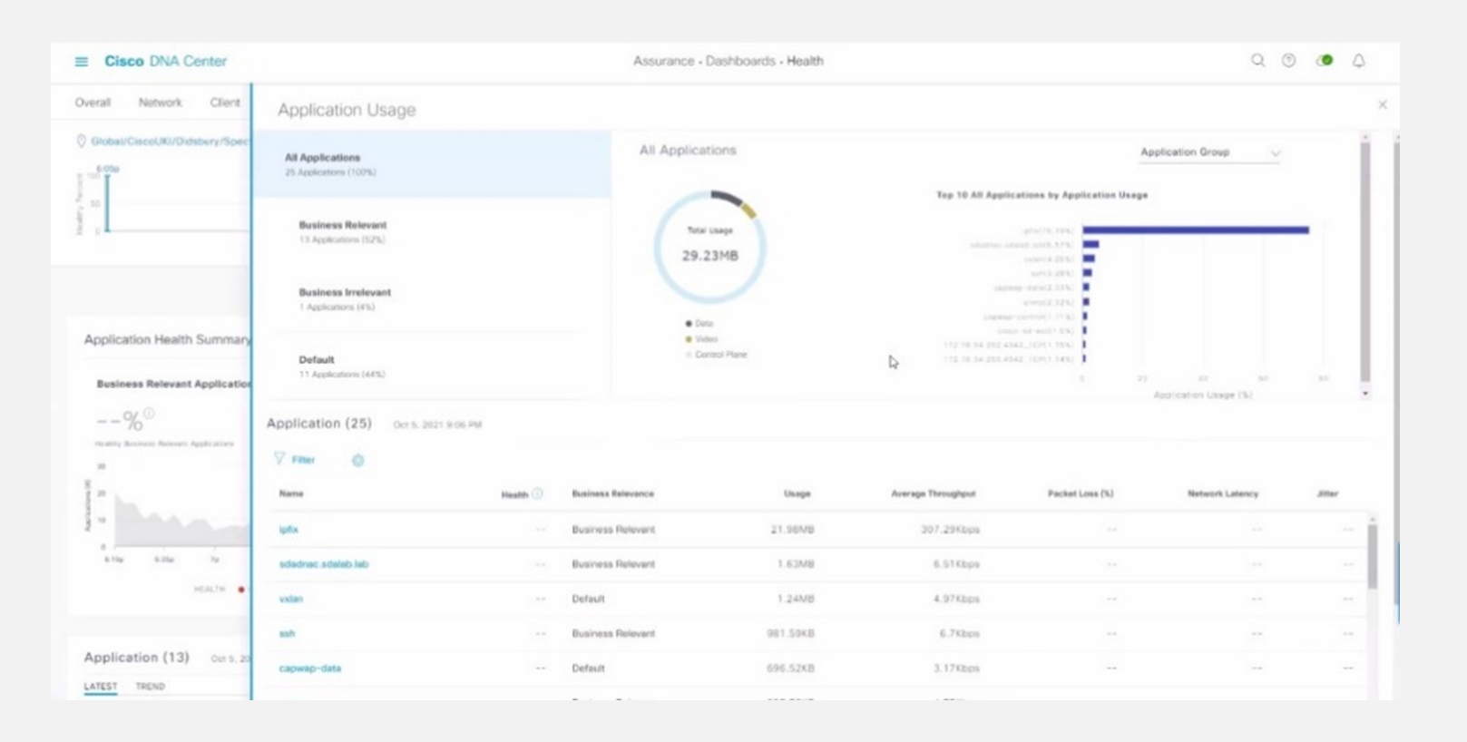The height and width of the screenshot is (742, 1467).
Task: Click the Control Plane legend entry
Action: [717, 355]
